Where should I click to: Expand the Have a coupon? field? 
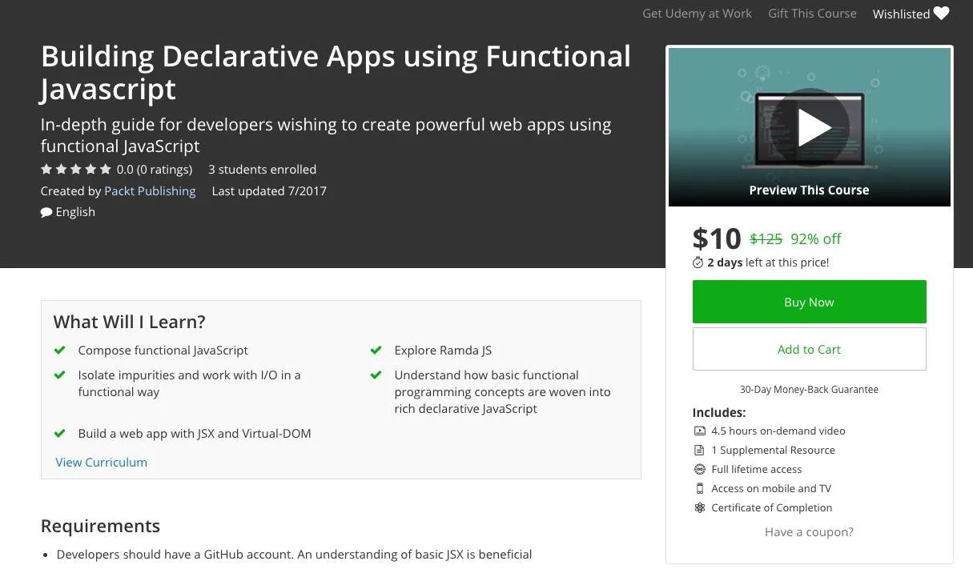809,532
